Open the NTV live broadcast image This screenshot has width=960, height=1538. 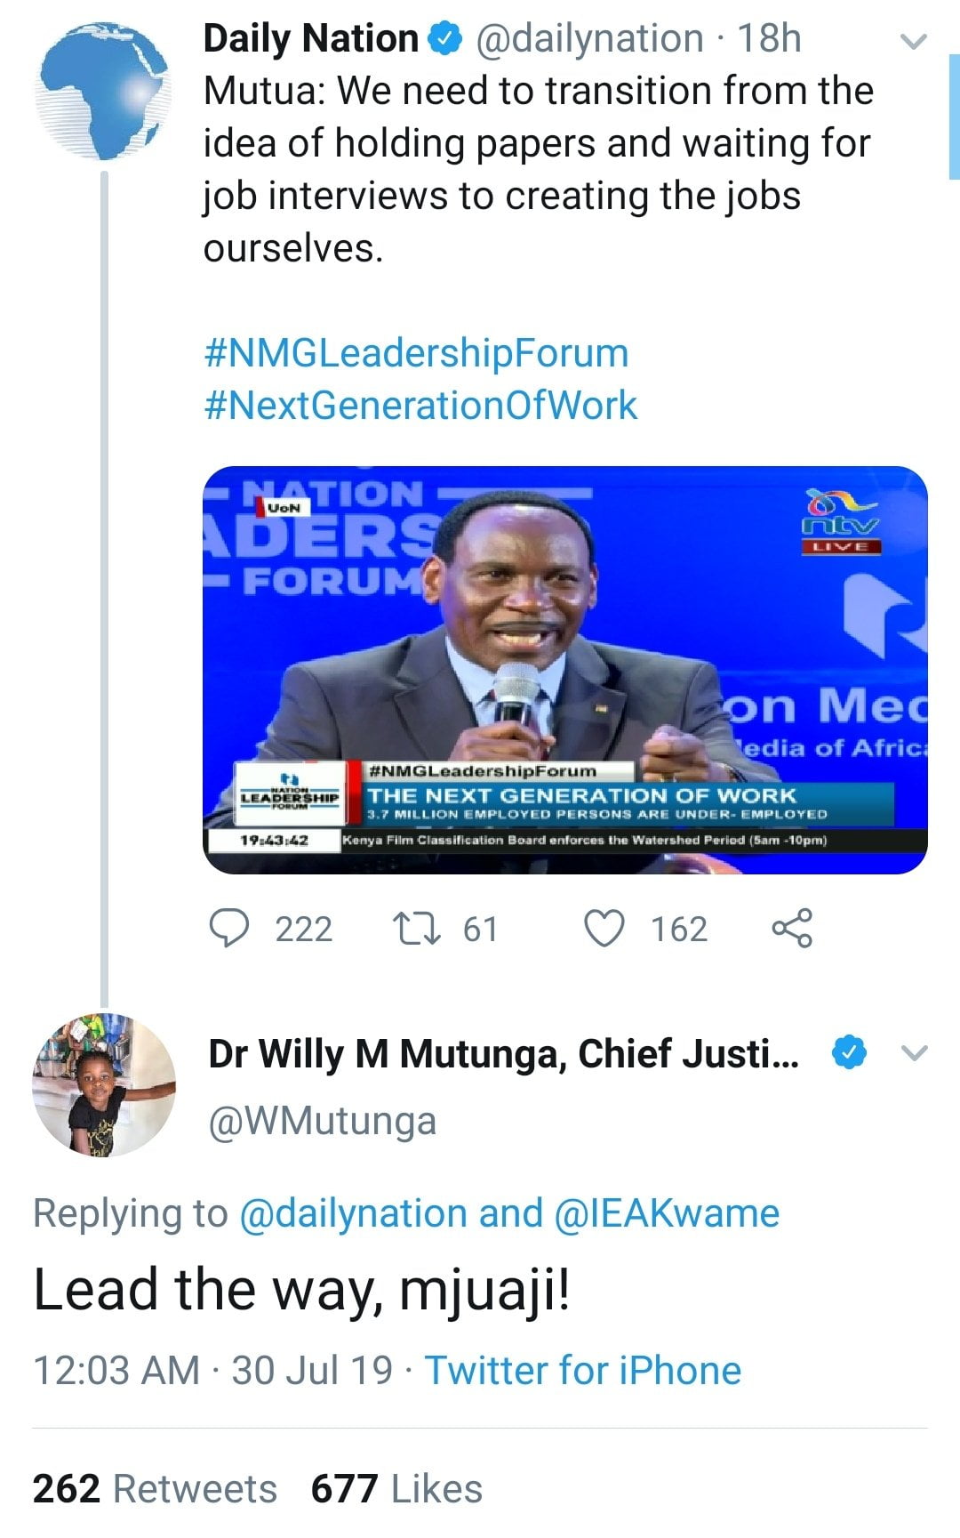[565, 670]
